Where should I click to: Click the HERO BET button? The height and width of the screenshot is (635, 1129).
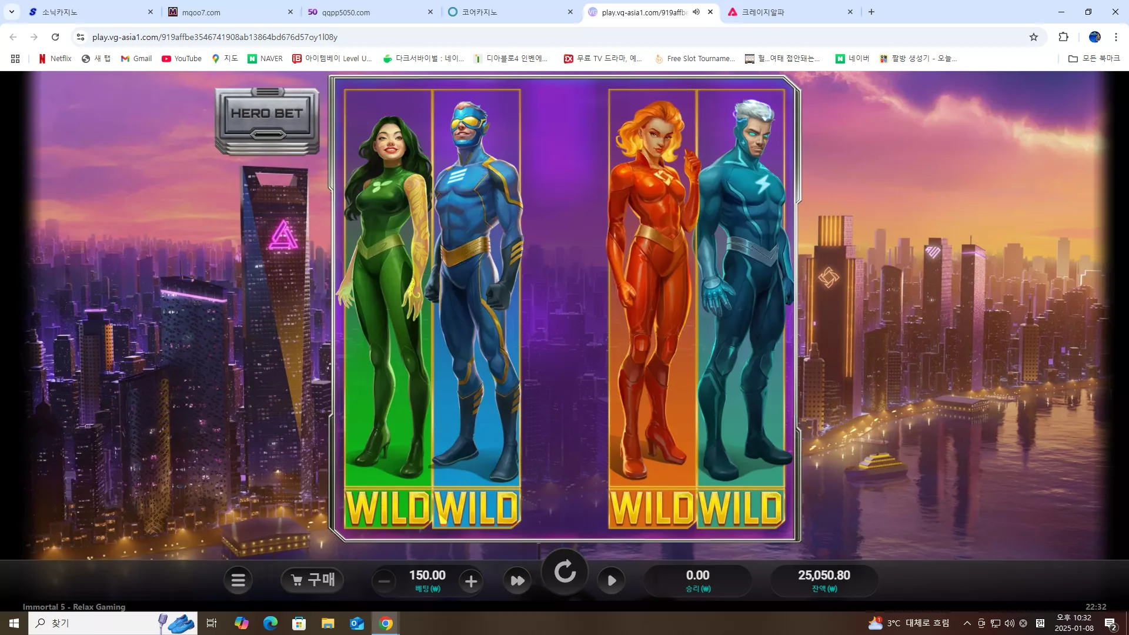267,121
